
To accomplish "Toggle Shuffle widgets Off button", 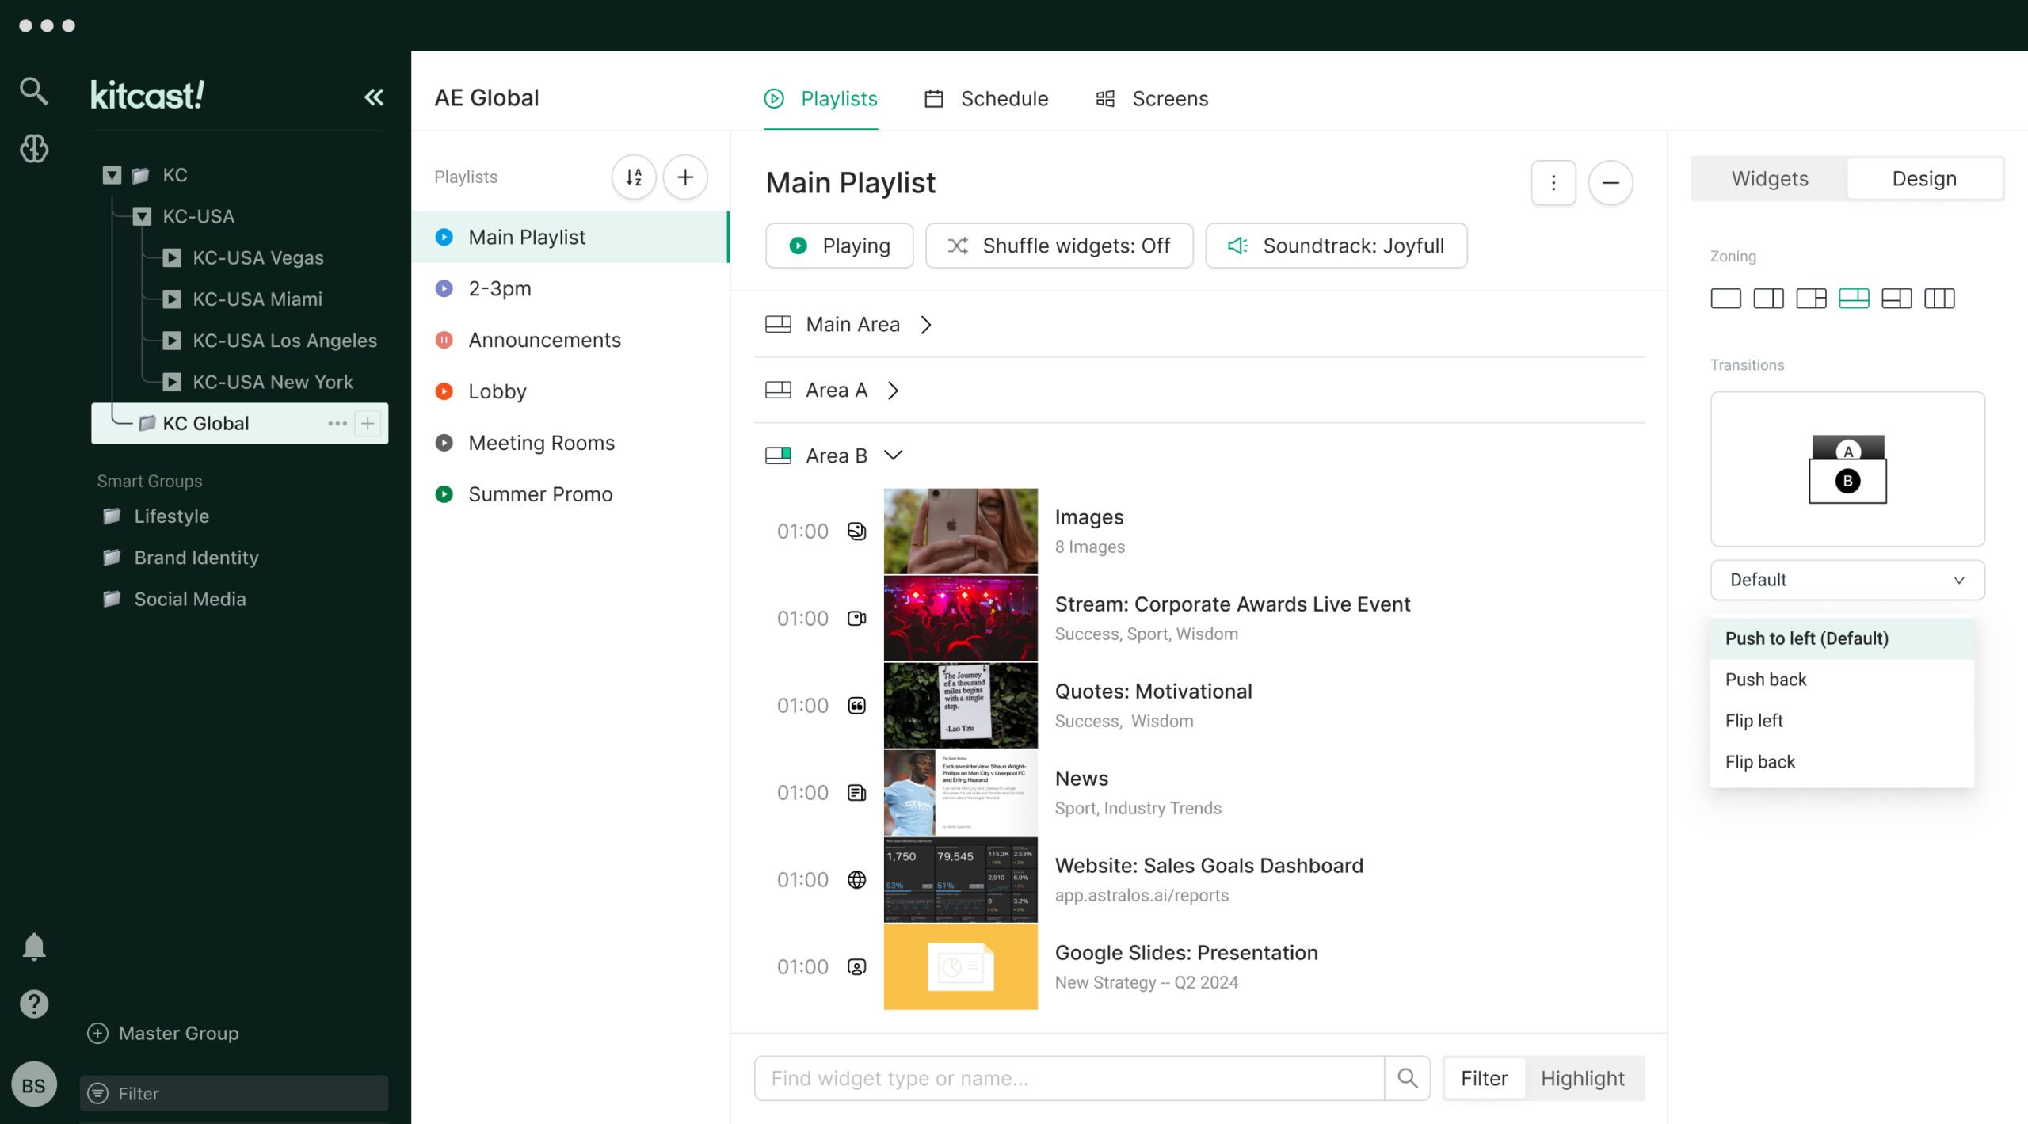I will pyautogui.click(x=1059, y=246).
